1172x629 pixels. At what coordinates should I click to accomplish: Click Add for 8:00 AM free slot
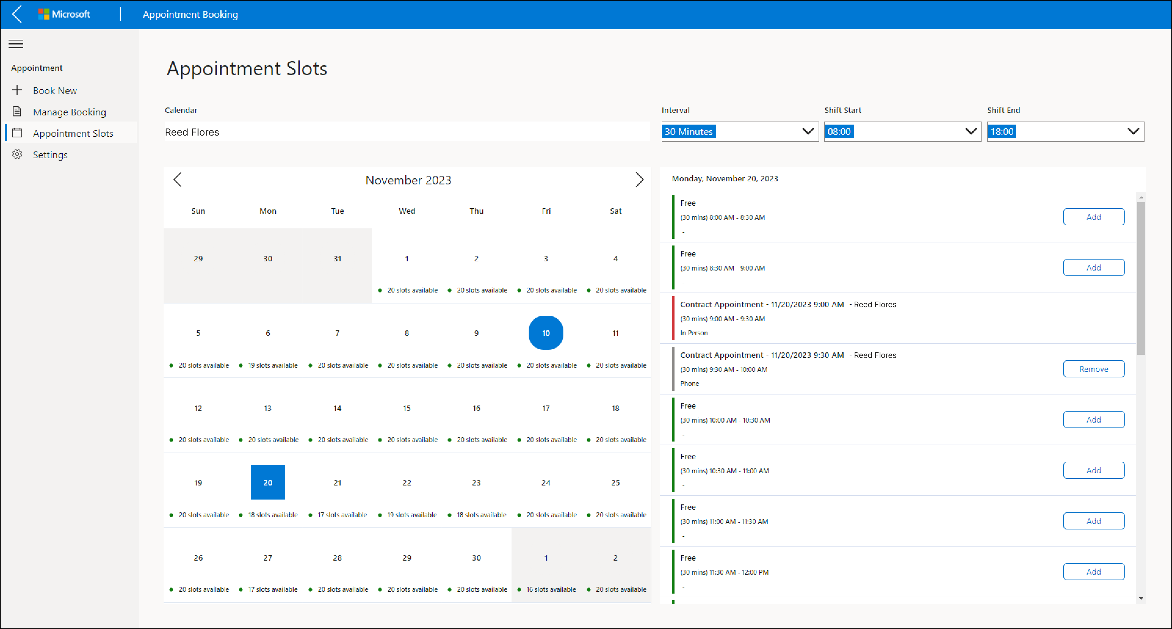click(x=1094, y=216)
